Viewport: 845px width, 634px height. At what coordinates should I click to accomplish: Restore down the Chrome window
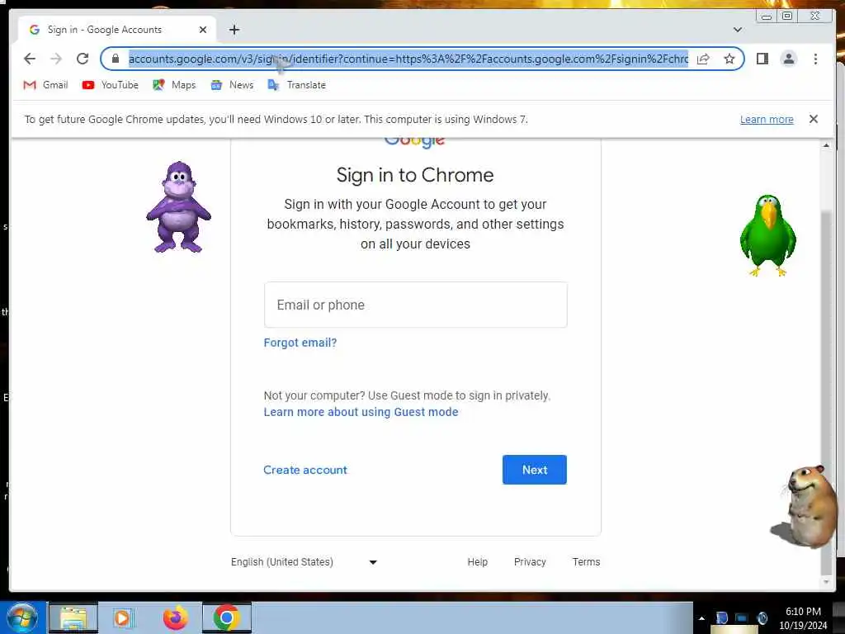click(787, 17)
